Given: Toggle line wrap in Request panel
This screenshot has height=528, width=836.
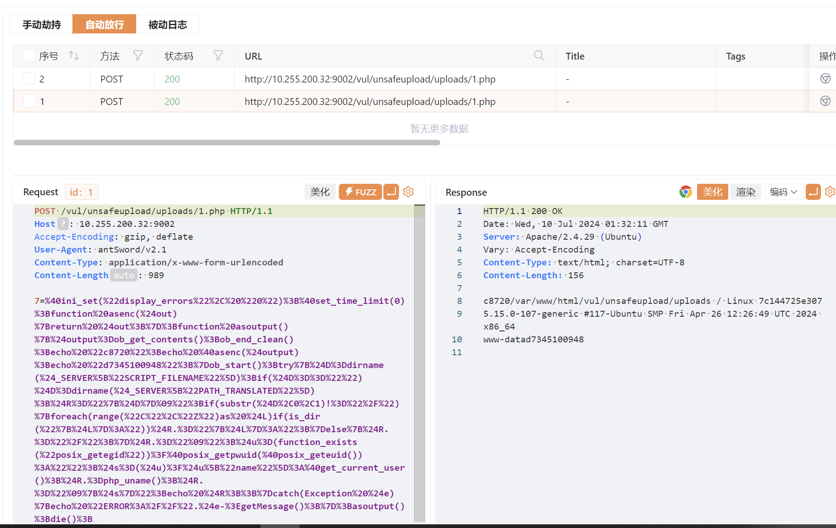Looking at the screenshot, I should [x=391, y=192].
